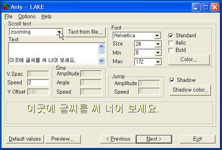Viewport: 222px width, 150px height.
Task: Open the Min size dropdown
Action: 158,53
